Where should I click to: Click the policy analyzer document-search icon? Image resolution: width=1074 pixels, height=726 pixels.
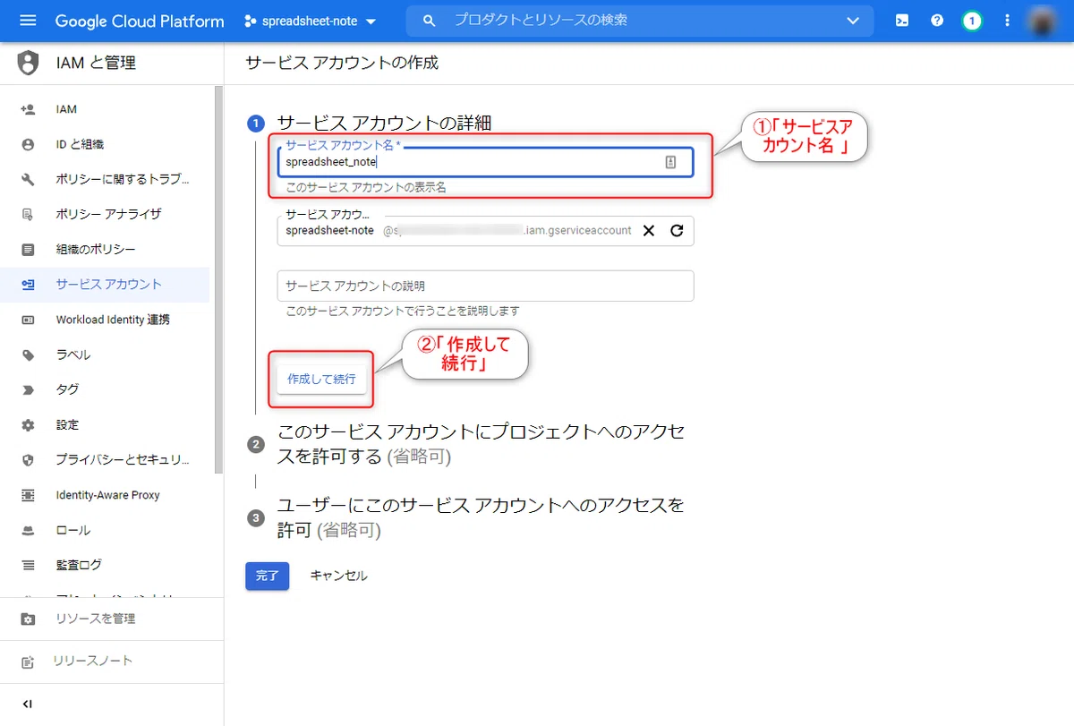pyautogui.click(x=28, y=214)
